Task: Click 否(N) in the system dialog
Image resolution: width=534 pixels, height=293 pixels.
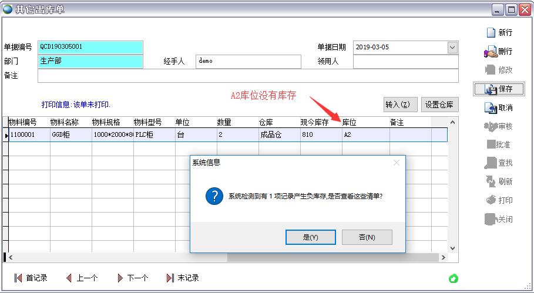Action: click(x=367, y=237)
